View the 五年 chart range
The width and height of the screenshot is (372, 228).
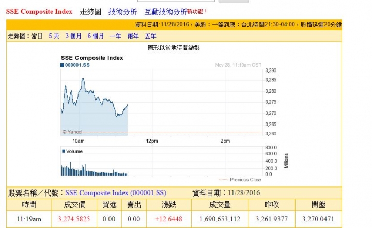(x=150, y=36)
